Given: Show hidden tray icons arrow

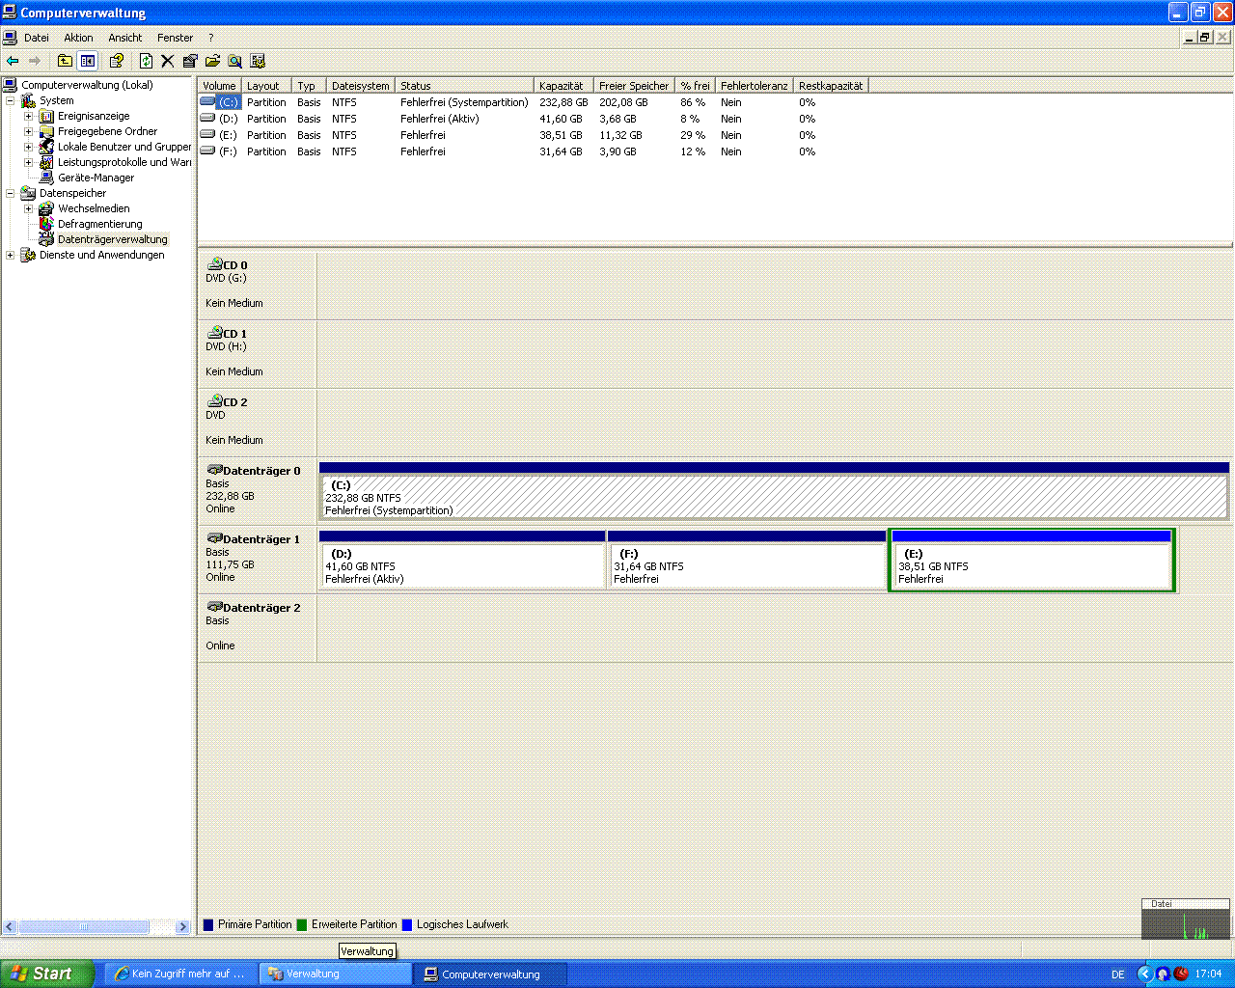Looking at the screenshot, I should coord(1145,974).
